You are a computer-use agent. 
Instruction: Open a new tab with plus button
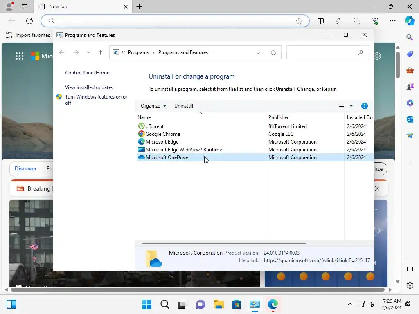139,7
